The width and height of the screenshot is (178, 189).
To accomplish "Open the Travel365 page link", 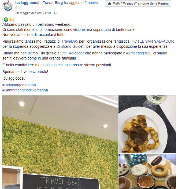I will click(x=70, y=41).
